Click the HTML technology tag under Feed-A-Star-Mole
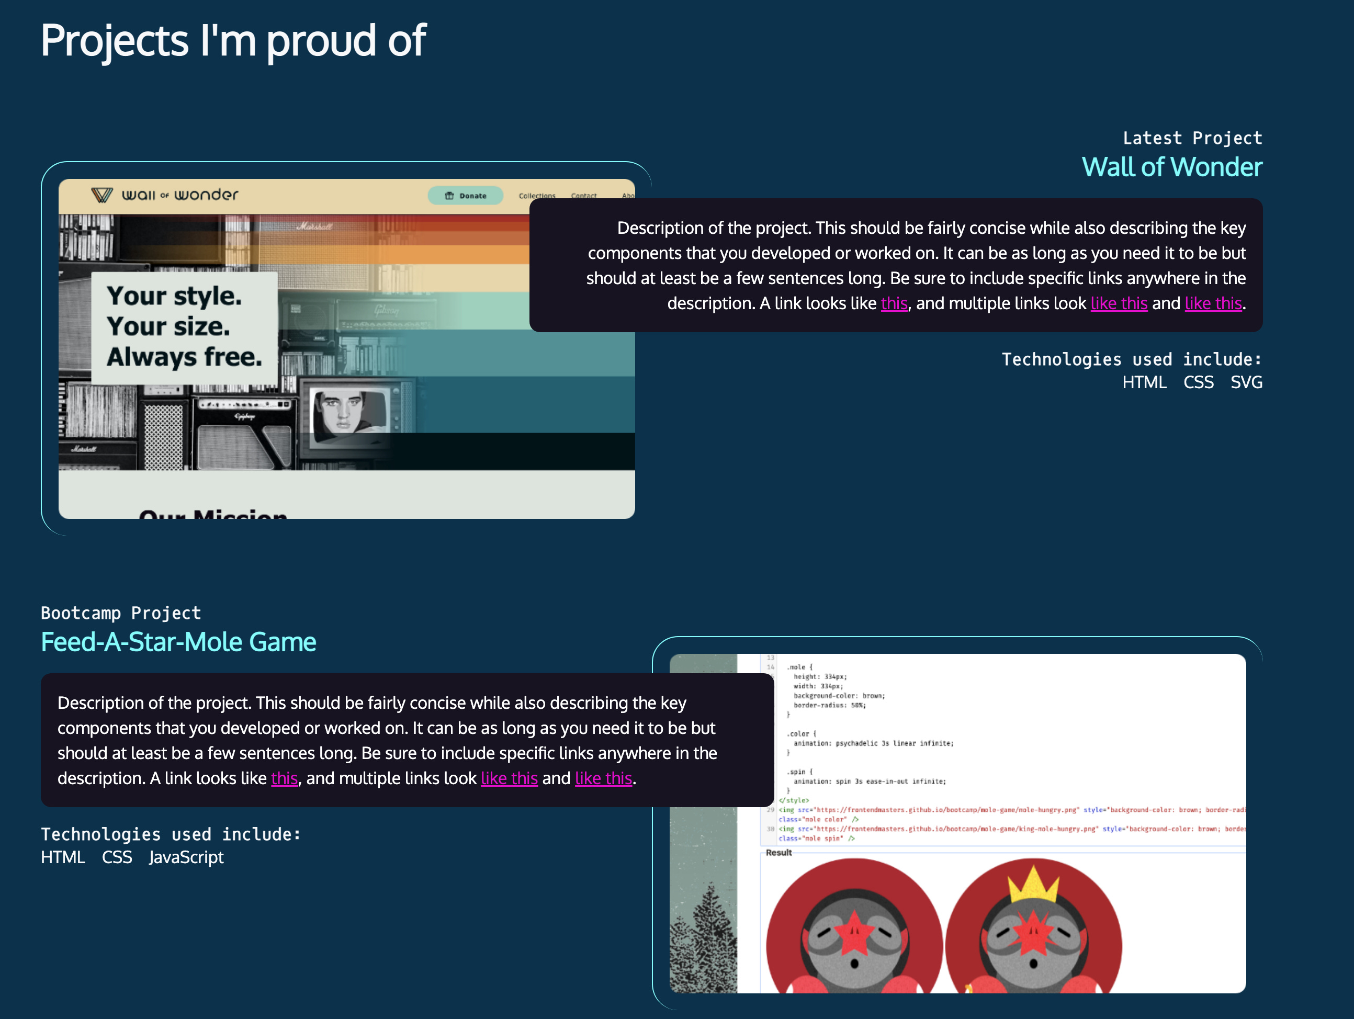 click(63, 857)
